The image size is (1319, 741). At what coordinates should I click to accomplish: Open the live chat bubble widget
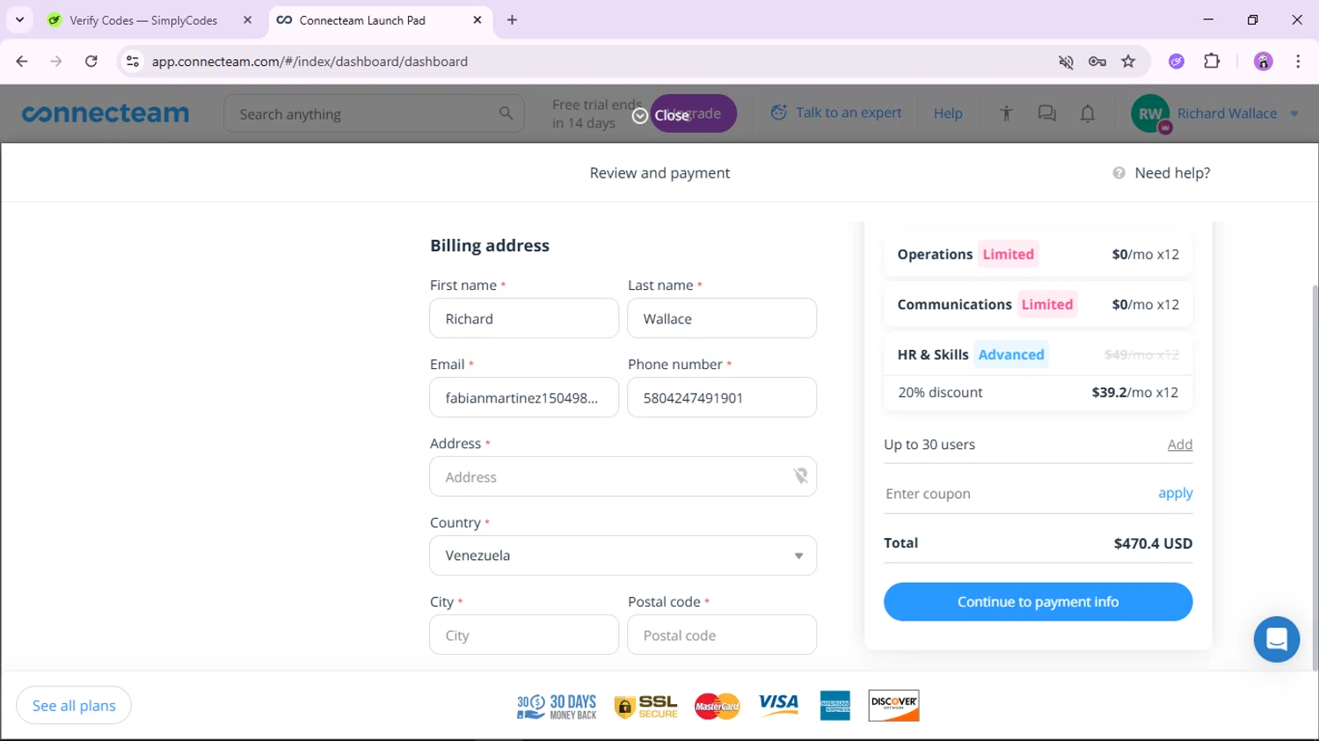click(x=1276, y=639)
